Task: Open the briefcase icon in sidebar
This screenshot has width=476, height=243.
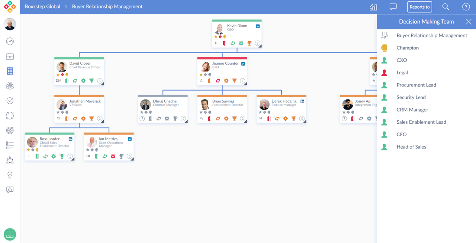Action: (10, 56)
